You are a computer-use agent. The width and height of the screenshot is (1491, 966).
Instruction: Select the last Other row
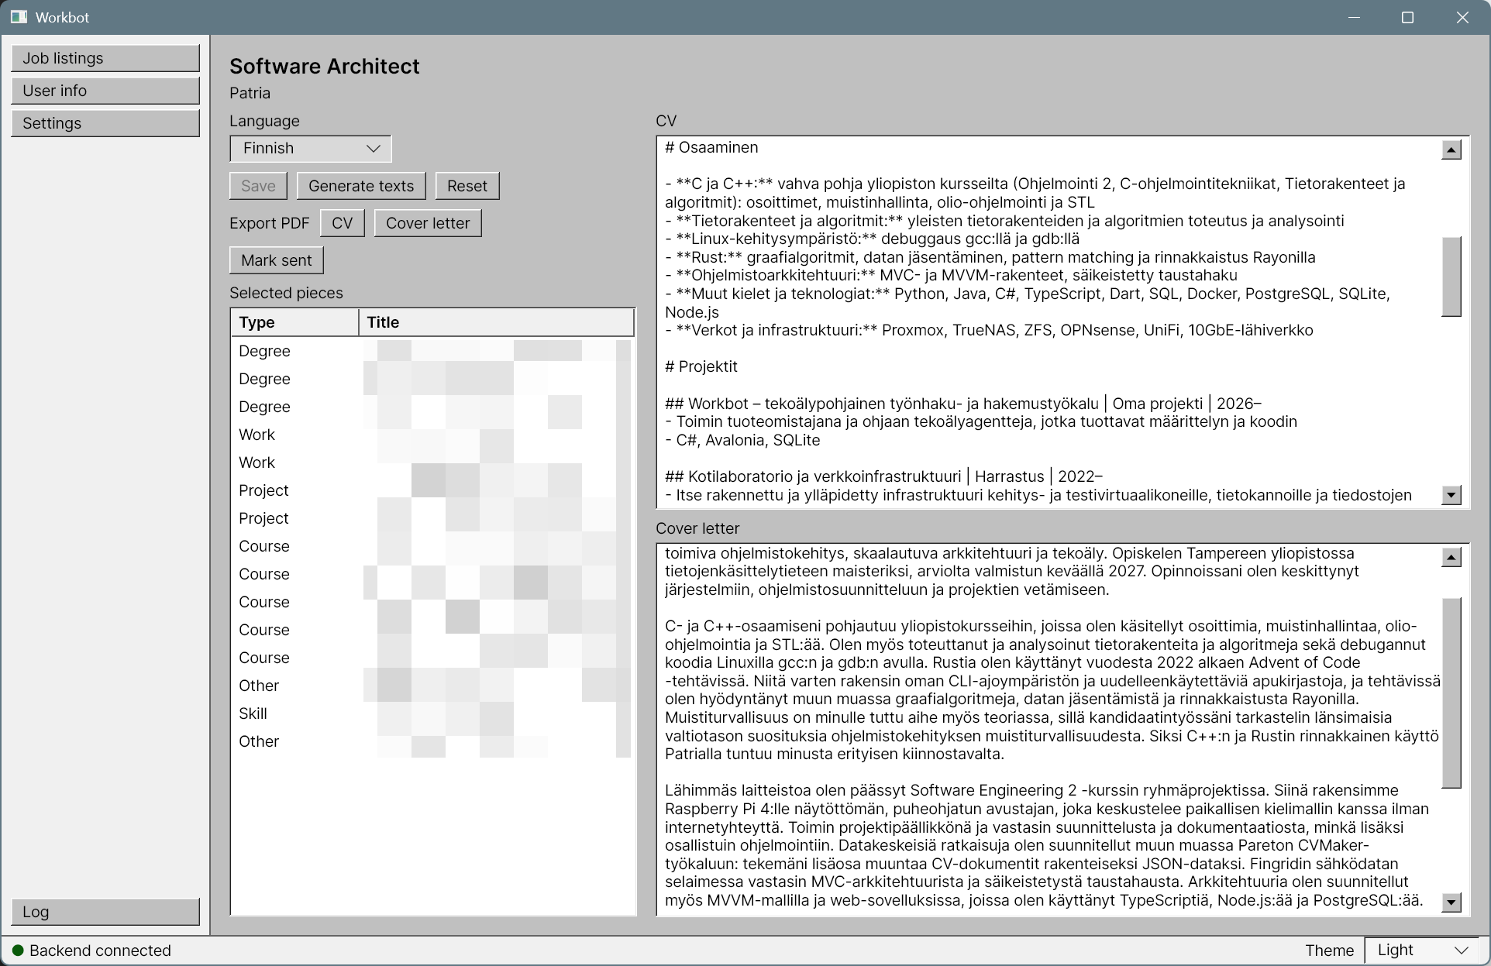click(x=432, y=741)
